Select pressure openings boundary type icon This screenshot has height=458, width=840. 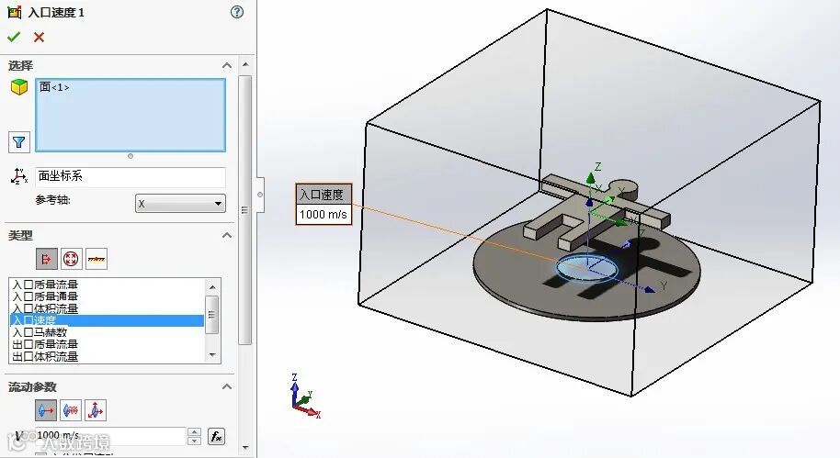click(71, 259)
